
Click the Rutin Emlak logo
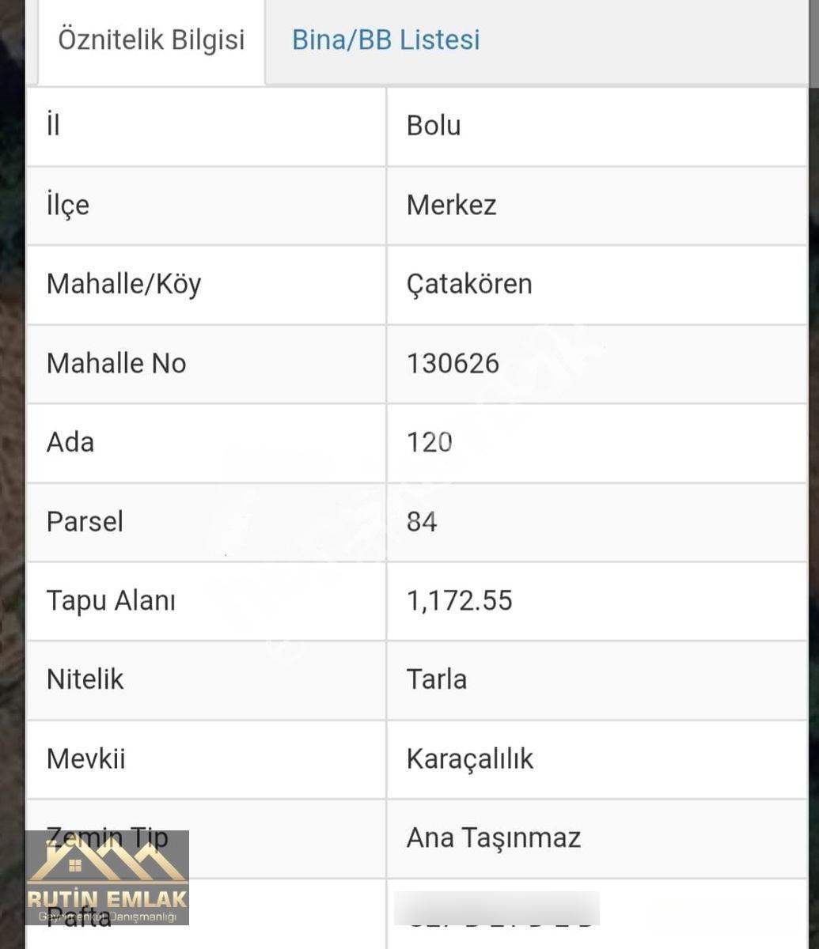[107, 878]
